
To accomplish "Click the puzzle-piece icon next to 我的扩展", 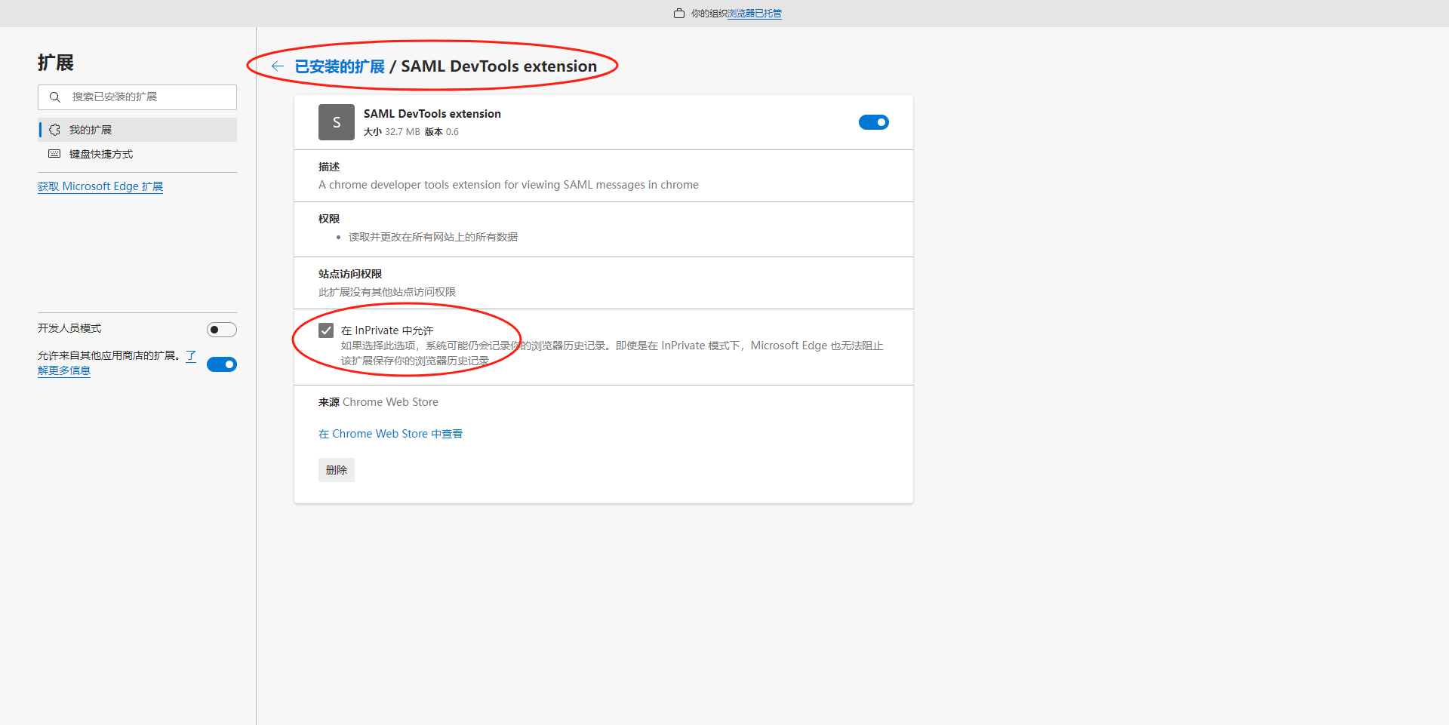I will (54, 129).
